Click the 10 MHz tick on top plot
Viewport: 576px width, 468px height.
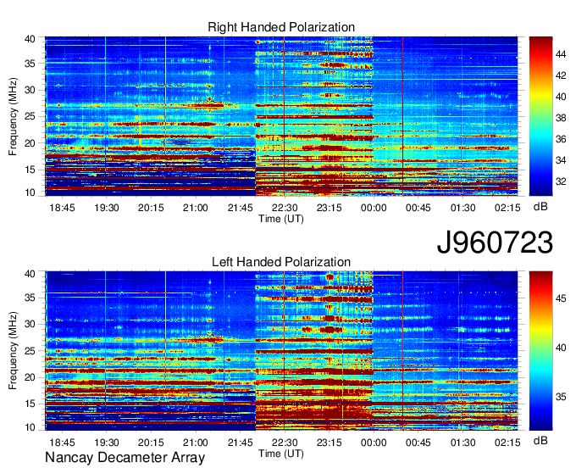[x=30, y=192]
